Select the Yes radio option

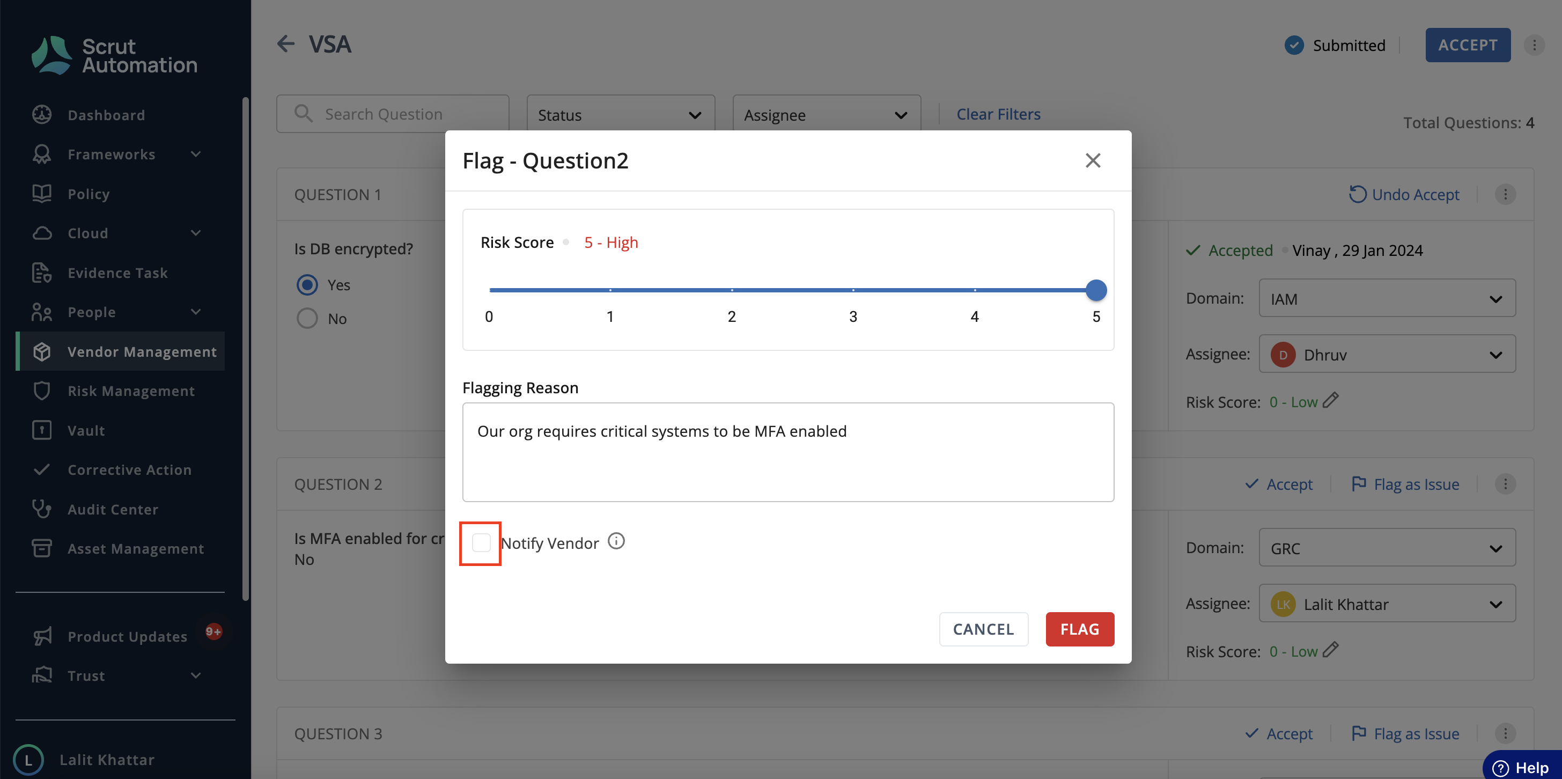pyautogui.click(x=307, y=284)
